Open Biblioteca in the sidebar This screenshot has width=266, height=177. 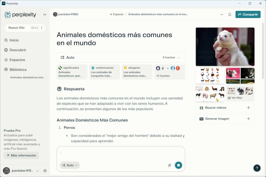[x=18, y=70]
